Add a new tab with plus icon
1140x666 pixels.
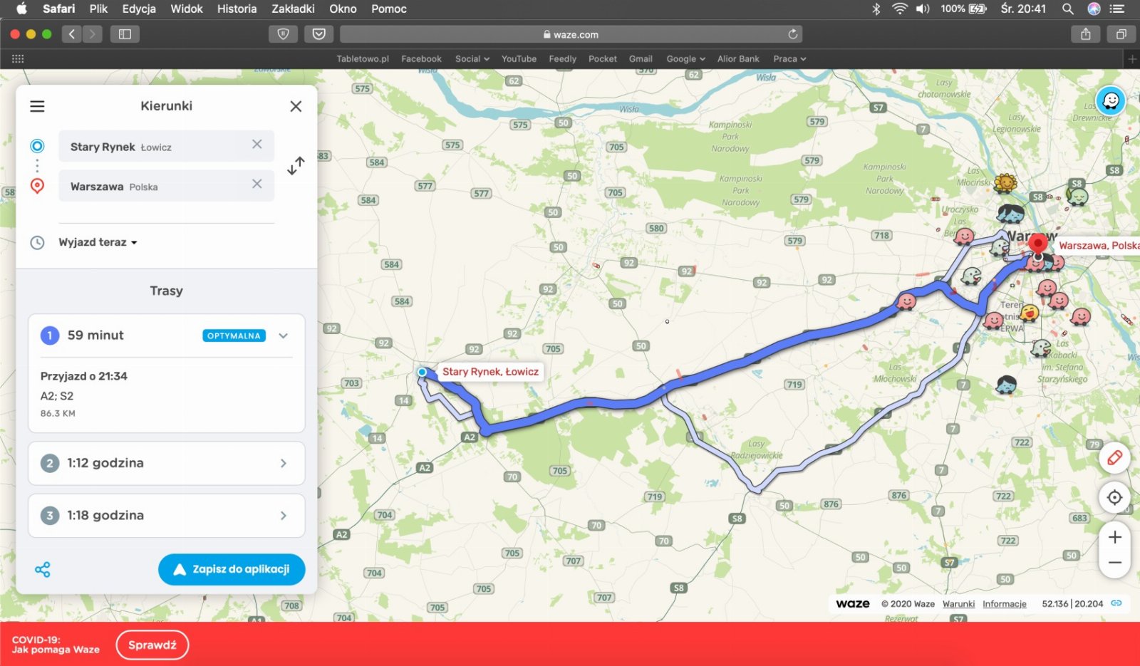click(x=1132, y=59)
